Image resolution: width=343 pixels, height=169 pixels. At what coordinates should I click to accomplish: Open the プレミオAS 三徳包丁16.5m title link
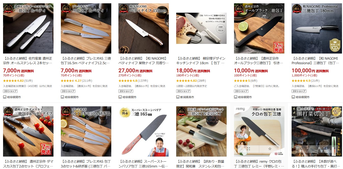click(x=86, y=61)
